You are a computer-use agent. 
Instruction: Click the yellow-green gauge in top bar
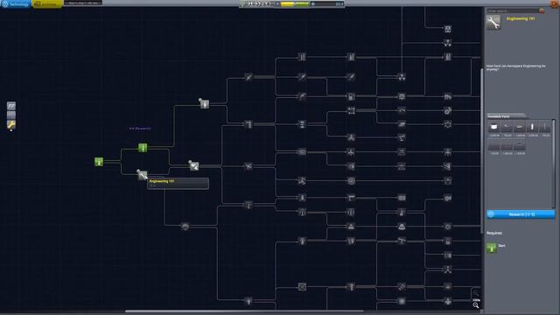[x=295, y=3]
